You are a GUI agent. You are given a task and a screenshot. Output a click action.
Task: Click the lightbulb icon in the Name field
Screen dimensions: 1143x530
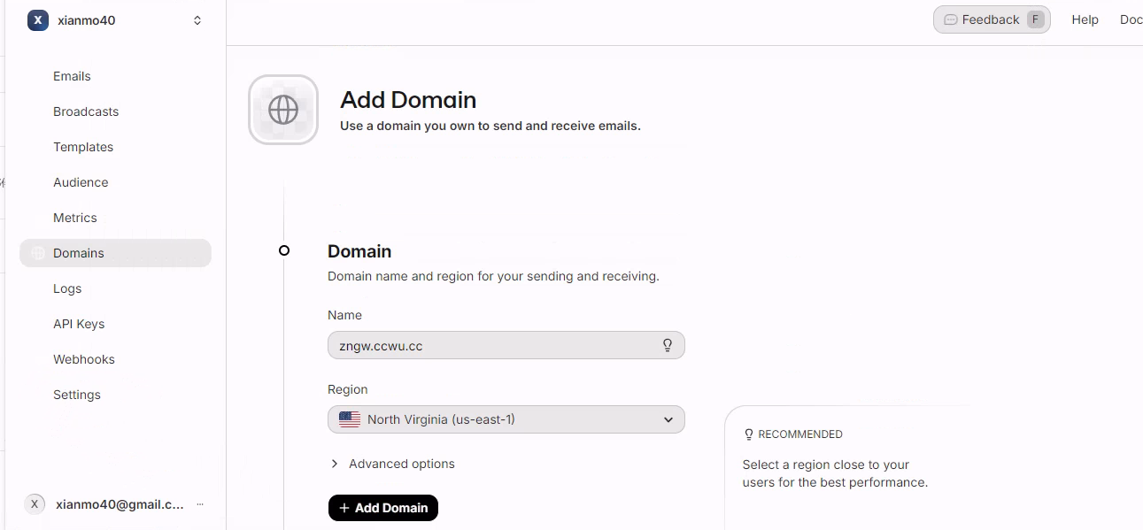point(668,345)
